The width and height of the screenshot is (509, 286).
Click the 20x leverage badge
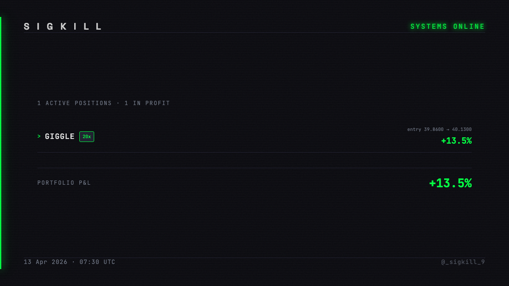[87, 136]
